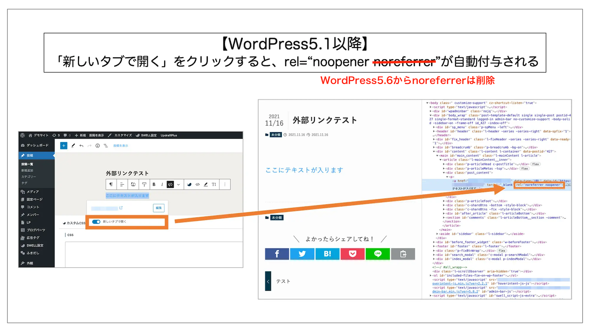Share the post on LINE
Viewport: 590px width, 332px height.
click(x=378, y=254)
